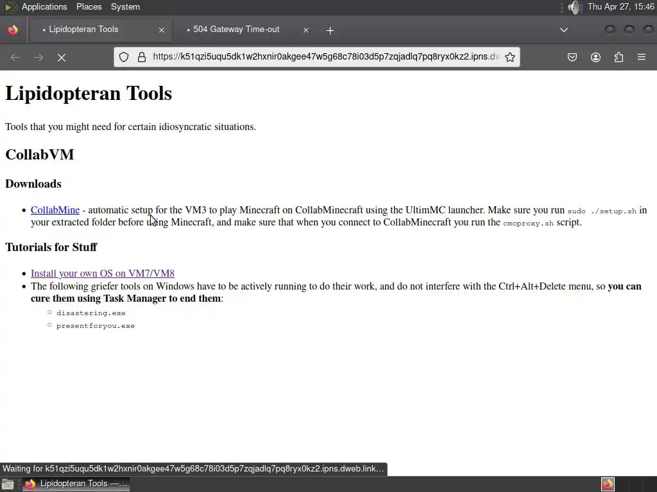Stop loading the page with the X button
657x492 pixels.
pos(62,57)
